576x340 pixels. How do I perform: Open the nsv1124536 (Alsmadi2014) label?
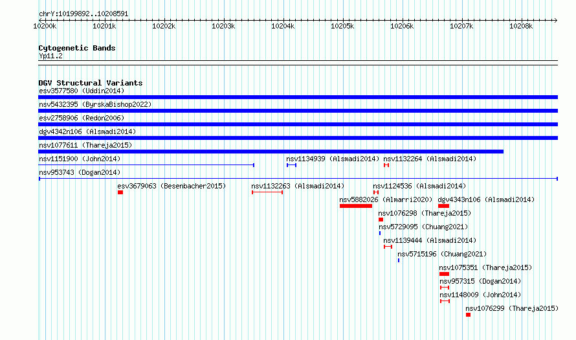point(419,186)
